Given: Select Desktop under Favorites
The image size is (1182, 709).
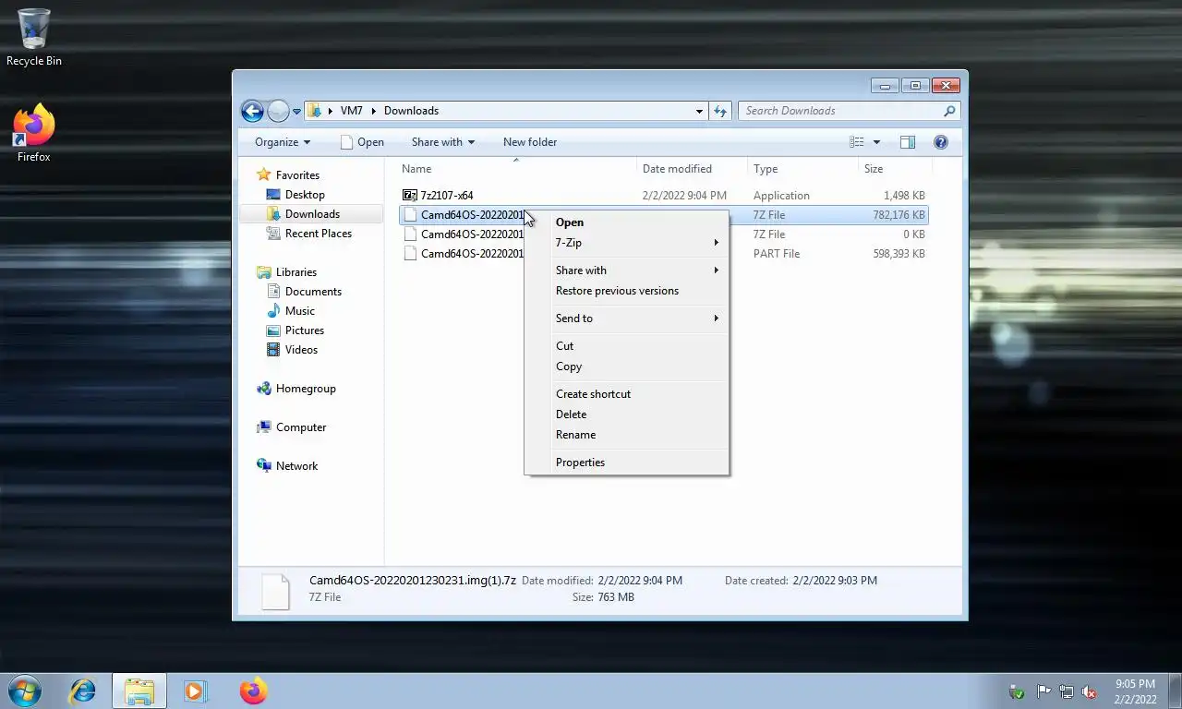Looking at the screenshot, I should click(305, 195).
